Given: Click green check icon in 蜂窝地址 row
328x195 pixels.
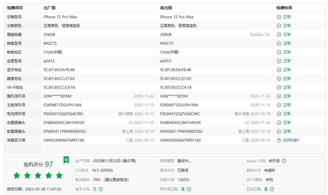Looking at the screenshot, I should click(x=279, y=79).
